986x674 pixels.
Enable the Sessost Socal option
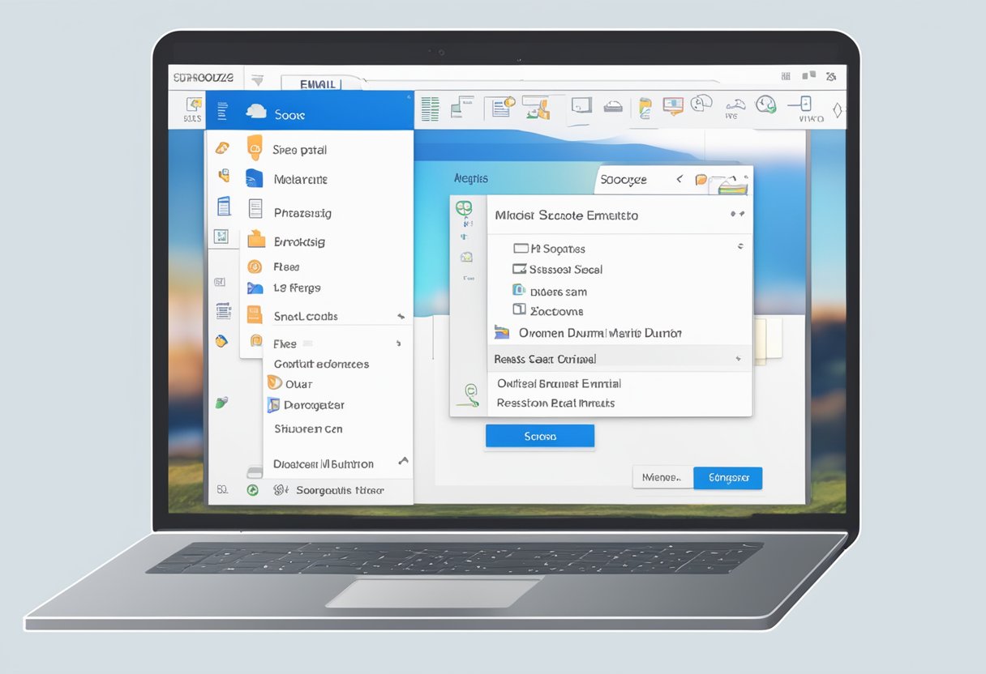(x=519, y=269)
